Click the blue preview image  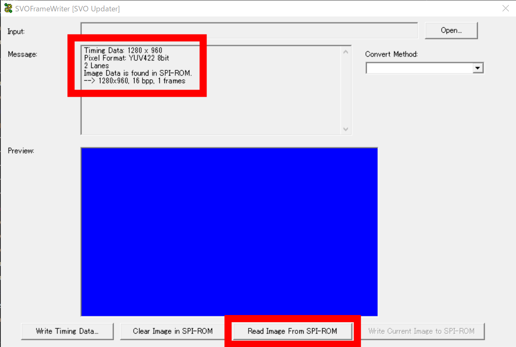coord(229,232)
